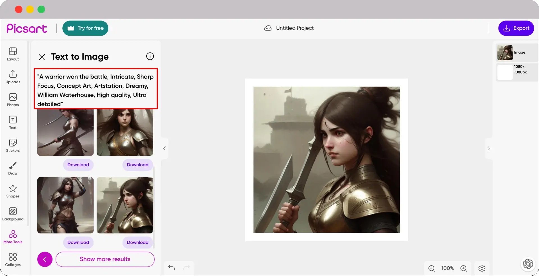Open canvas settings gear icon
The height and width of the screenshot is (276, 539).
pos(482,268)
